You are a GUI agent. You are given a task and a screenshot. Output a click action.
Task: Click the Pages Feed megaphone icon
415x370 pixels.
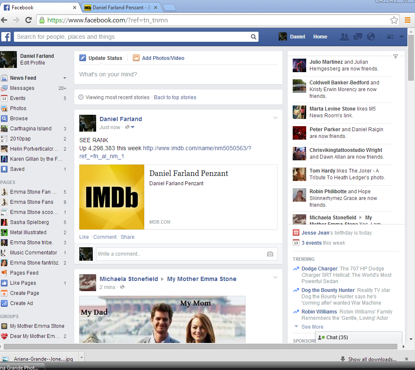pyautogui.click(x=4, y=273)
